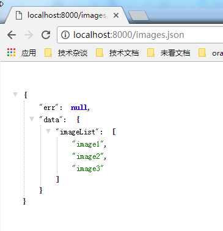The image size is (223, 231).
Task: Click the null value
Action: [79, 108]
